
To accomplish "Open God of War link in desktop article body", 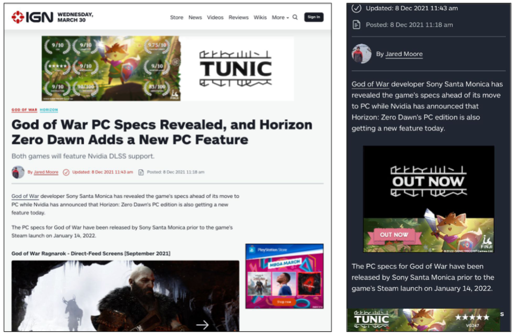I will (25, 196).
